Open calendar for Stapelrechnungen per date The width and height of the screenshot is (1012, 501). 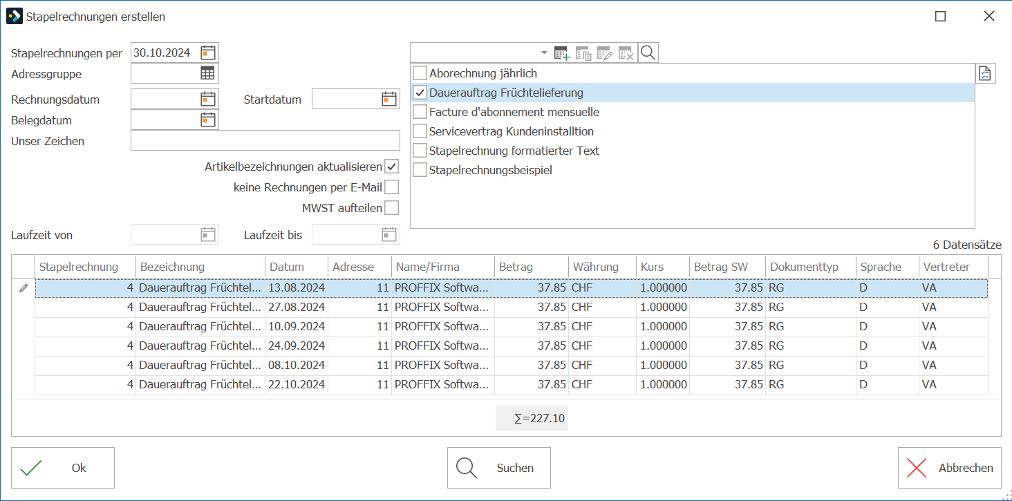click(208, 53)
